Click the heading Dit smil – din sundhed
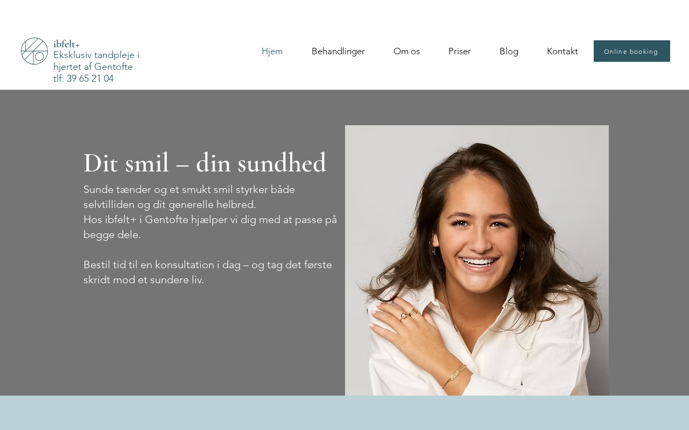 205,163
